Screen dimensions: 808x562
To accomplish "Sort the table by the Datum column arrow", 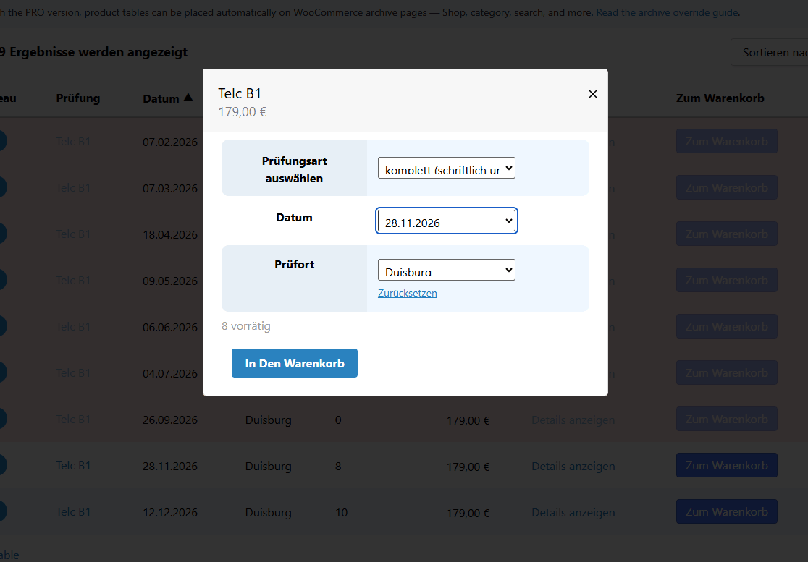I will (188, 97).
